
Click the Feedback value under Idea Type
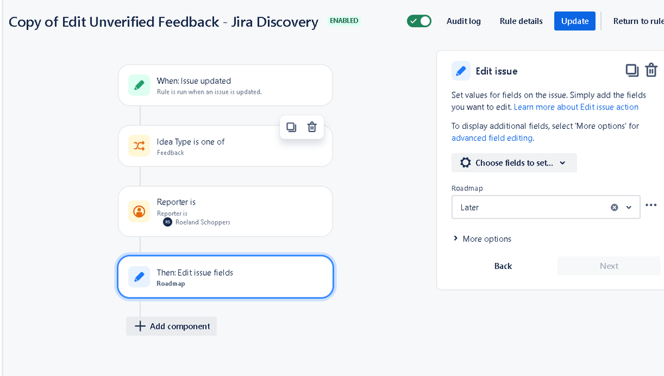click(x=170, y=153)
